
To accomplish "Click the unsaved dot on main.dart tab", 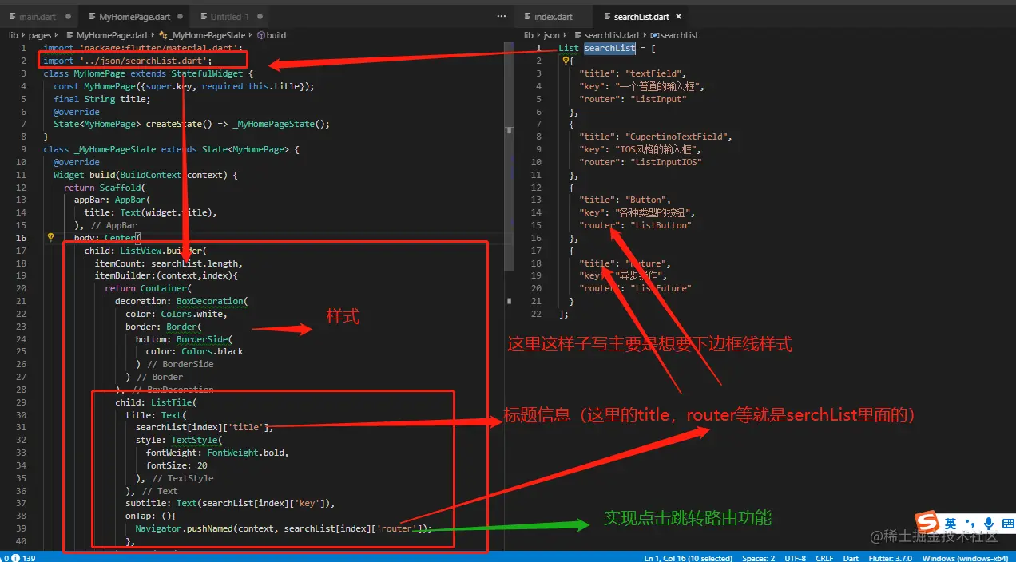I will [69, 16].
